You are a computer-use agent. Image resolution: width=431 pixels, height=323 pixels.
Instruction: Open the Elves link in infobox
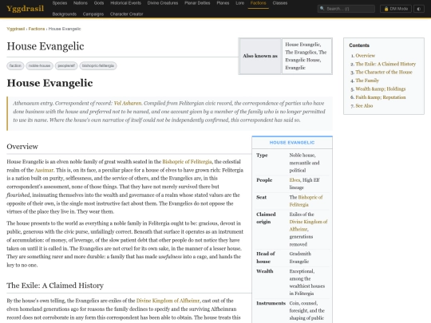pyautogui.click(x=295, y=180)
